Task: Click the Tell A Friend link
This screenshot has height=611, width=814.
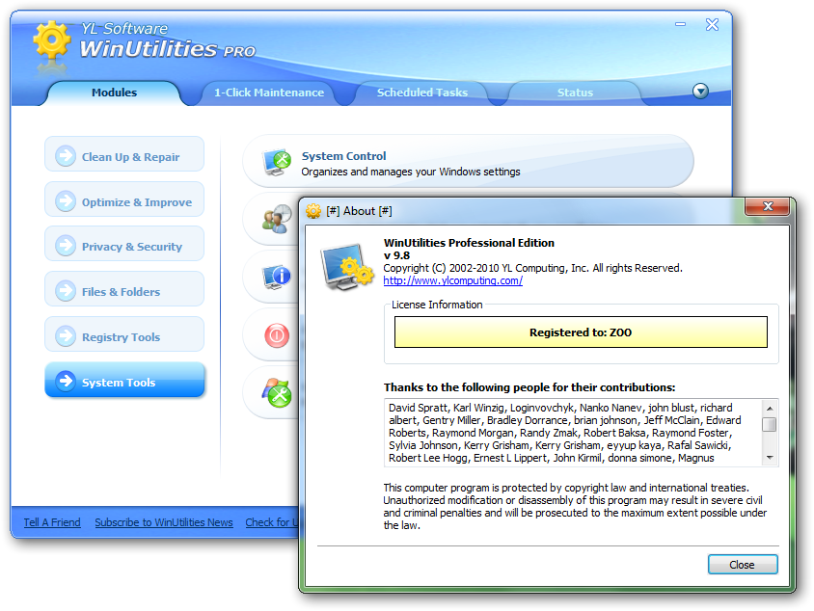Action: click(x=52, y=522)
